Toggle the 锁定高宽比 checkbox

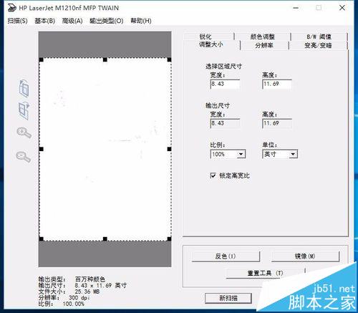pyautogui.click(x=213, y=175)
